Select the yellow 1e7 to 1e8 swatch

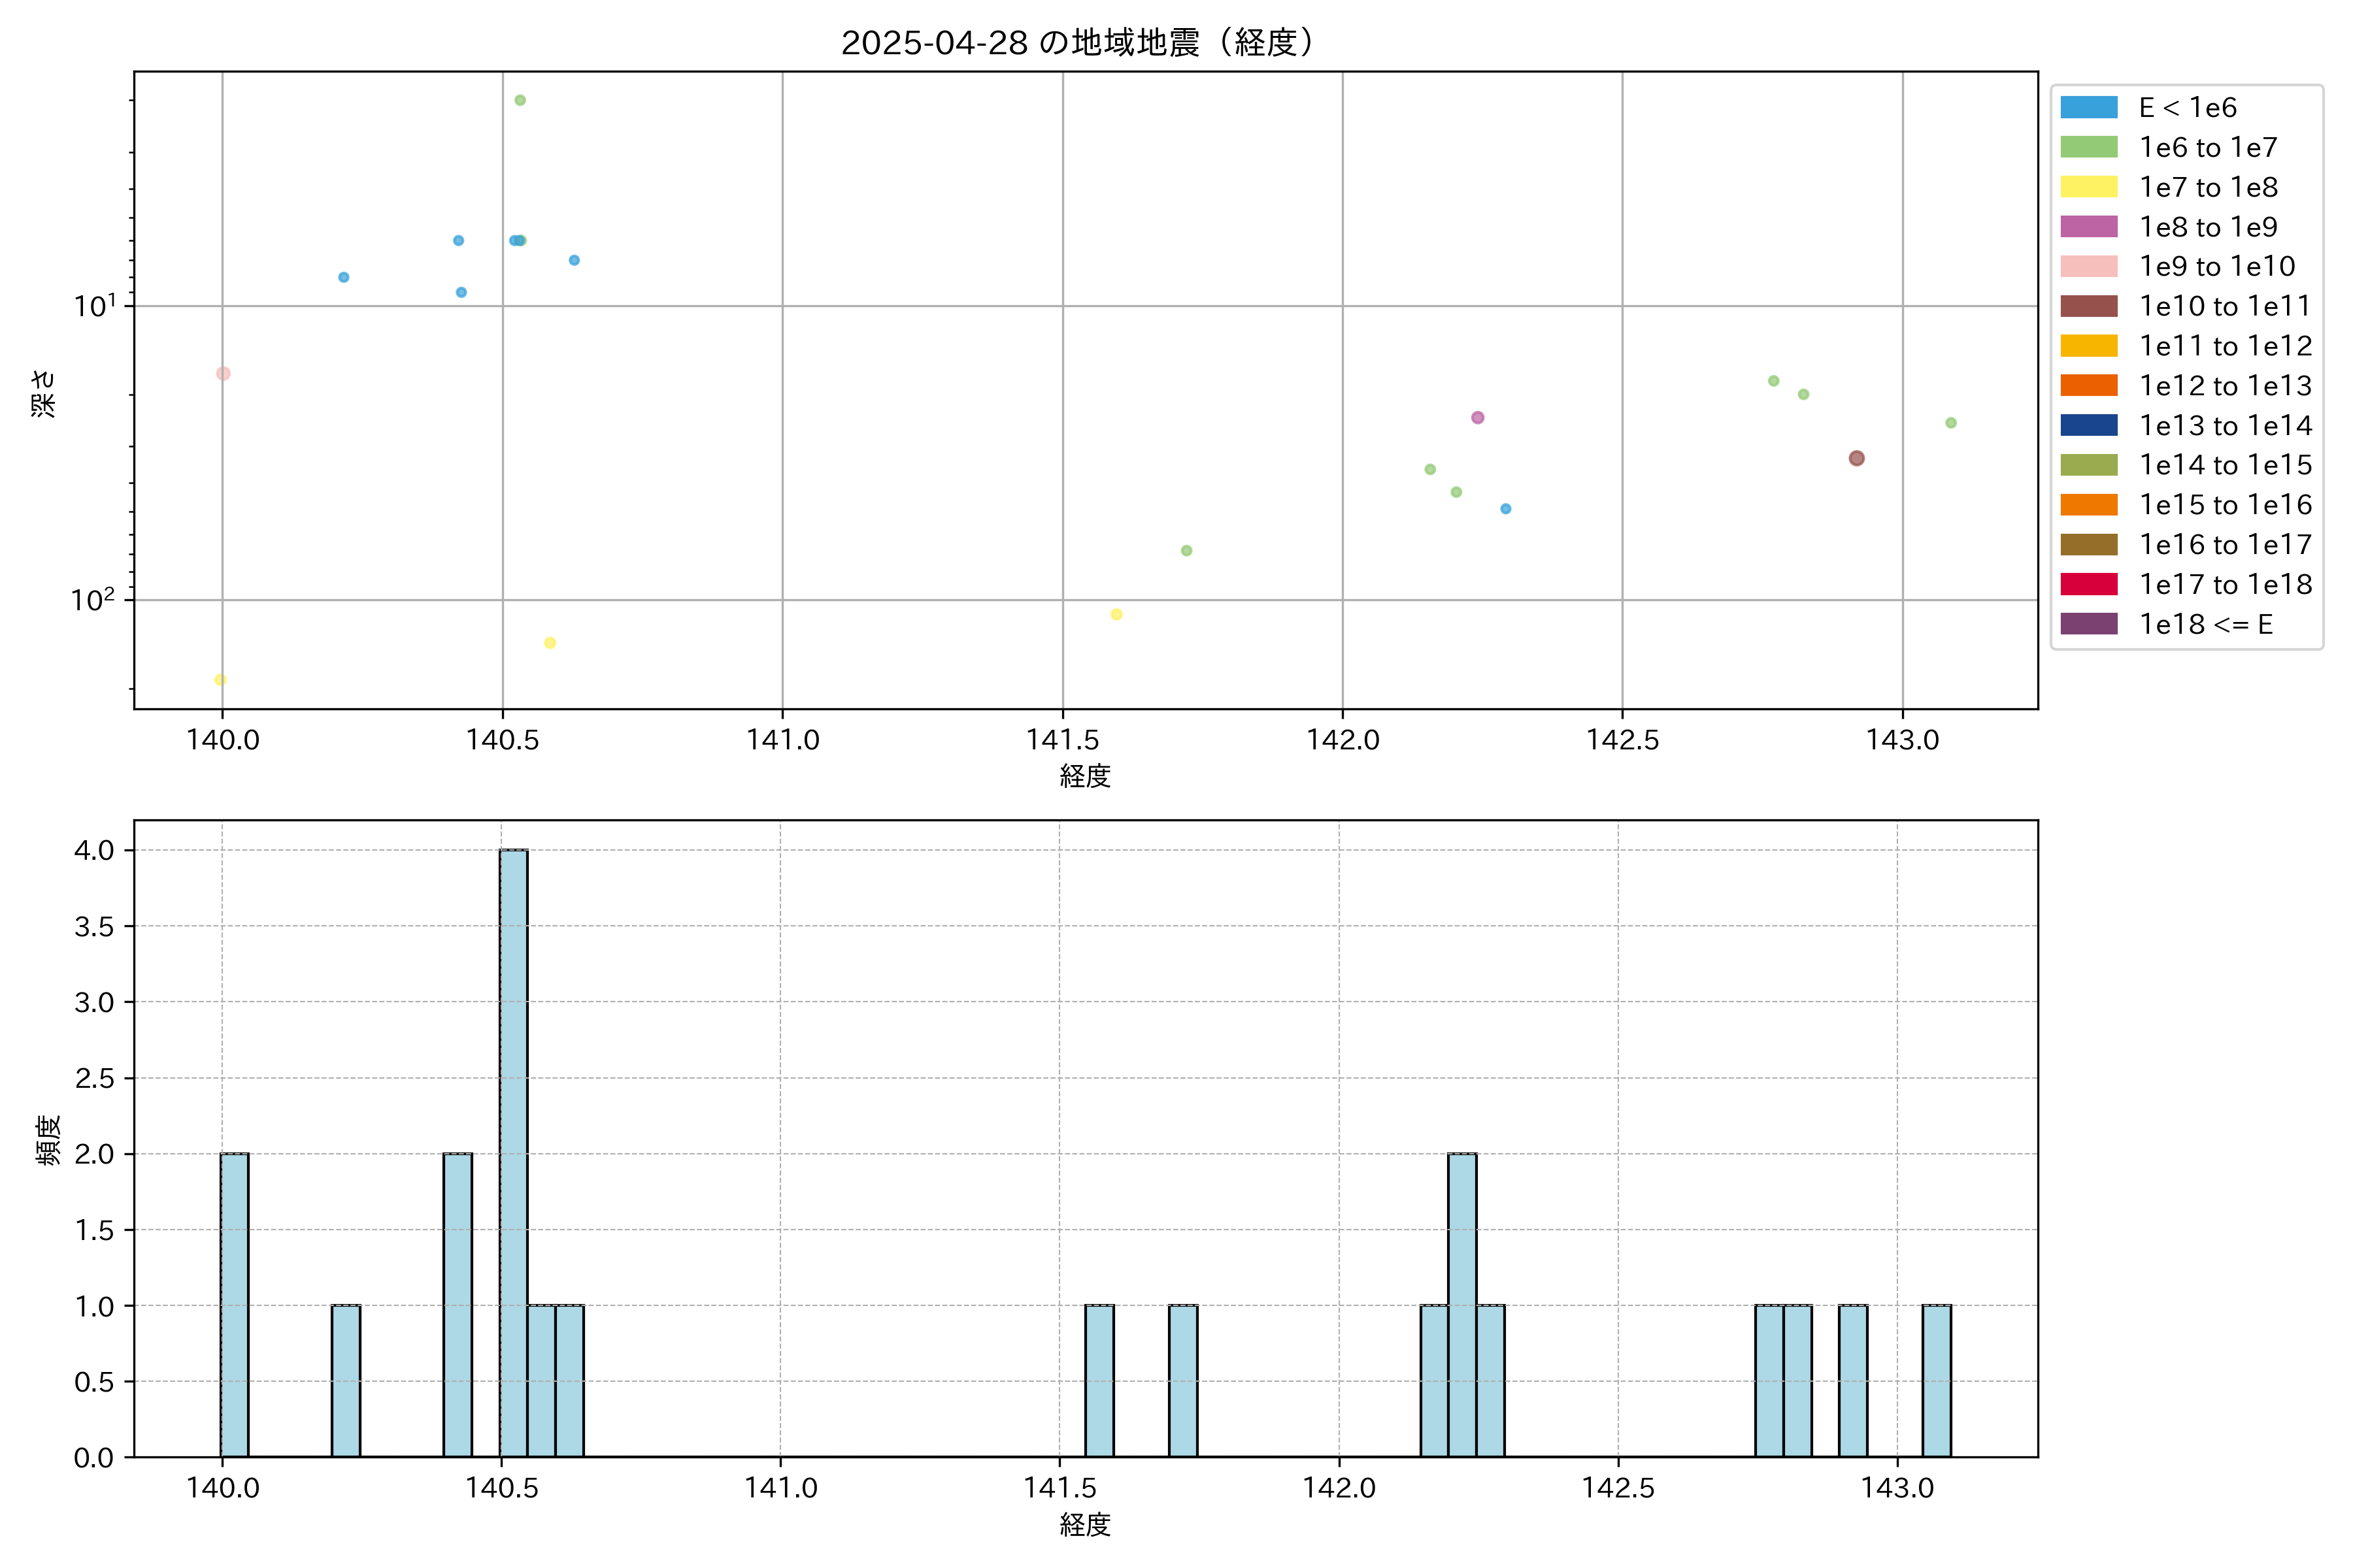(x=2088, y=187)
